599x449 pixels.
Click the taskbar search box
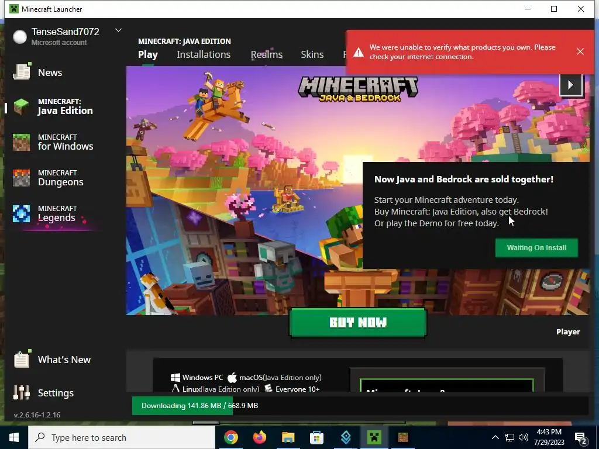point(122,437)
